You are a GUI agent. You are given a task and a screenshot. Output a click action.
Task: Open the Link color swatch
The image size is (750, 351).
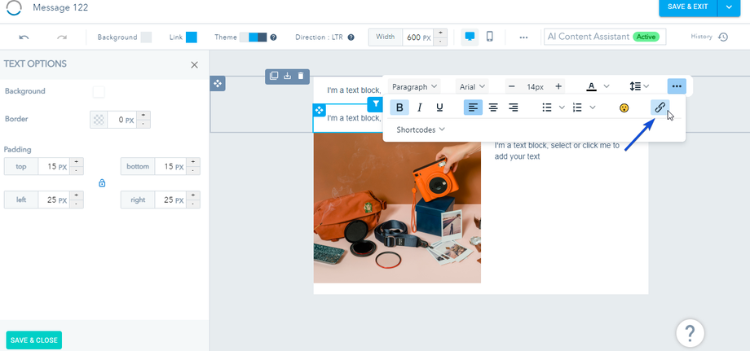(192, 37)
